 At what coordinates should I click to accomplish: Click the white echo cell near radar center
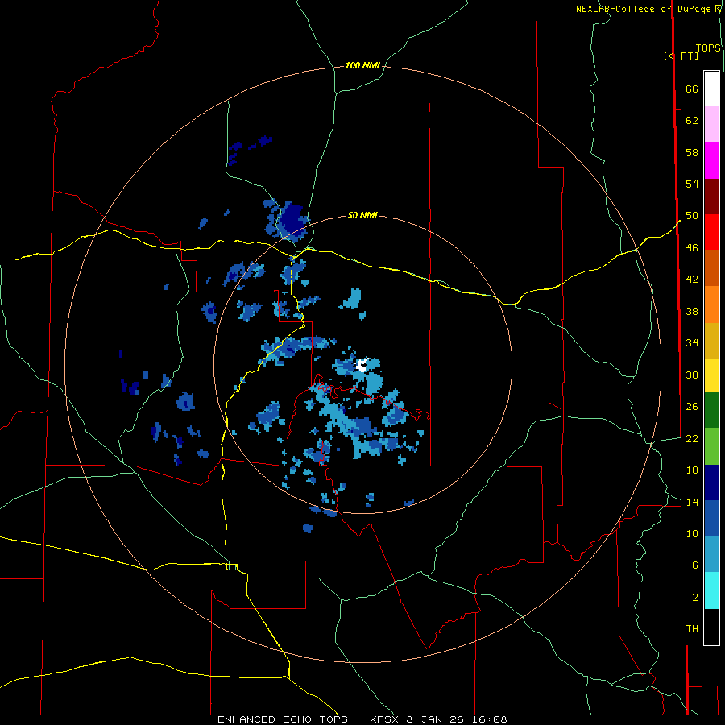362,365
